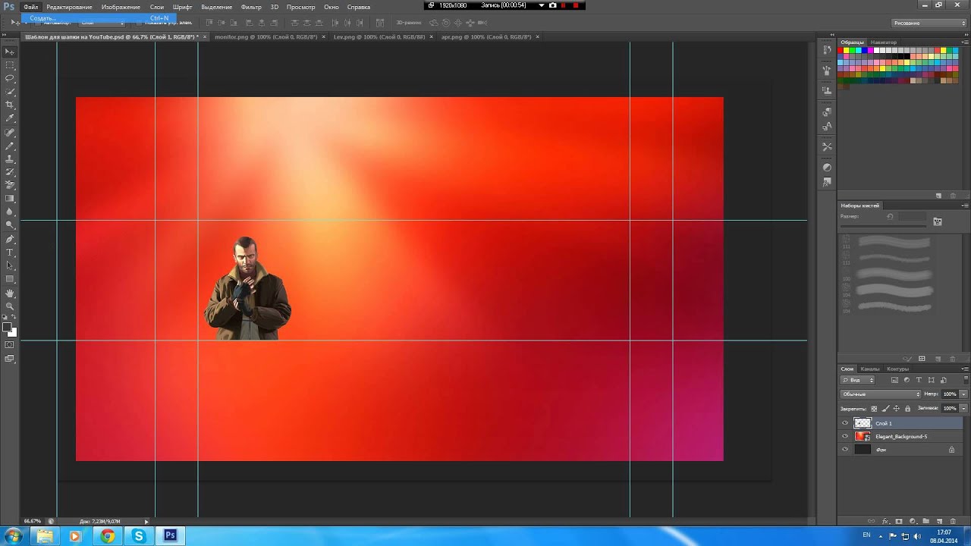Viewport: 971px width, 546px height.
Task: Select the Eyedropper tool
Action: (10, 118)
